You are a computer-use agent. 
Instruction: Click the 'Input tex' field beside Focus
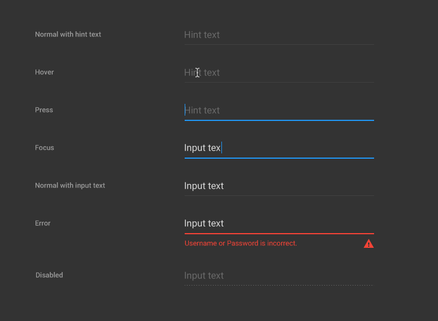(x=279, y=148)
